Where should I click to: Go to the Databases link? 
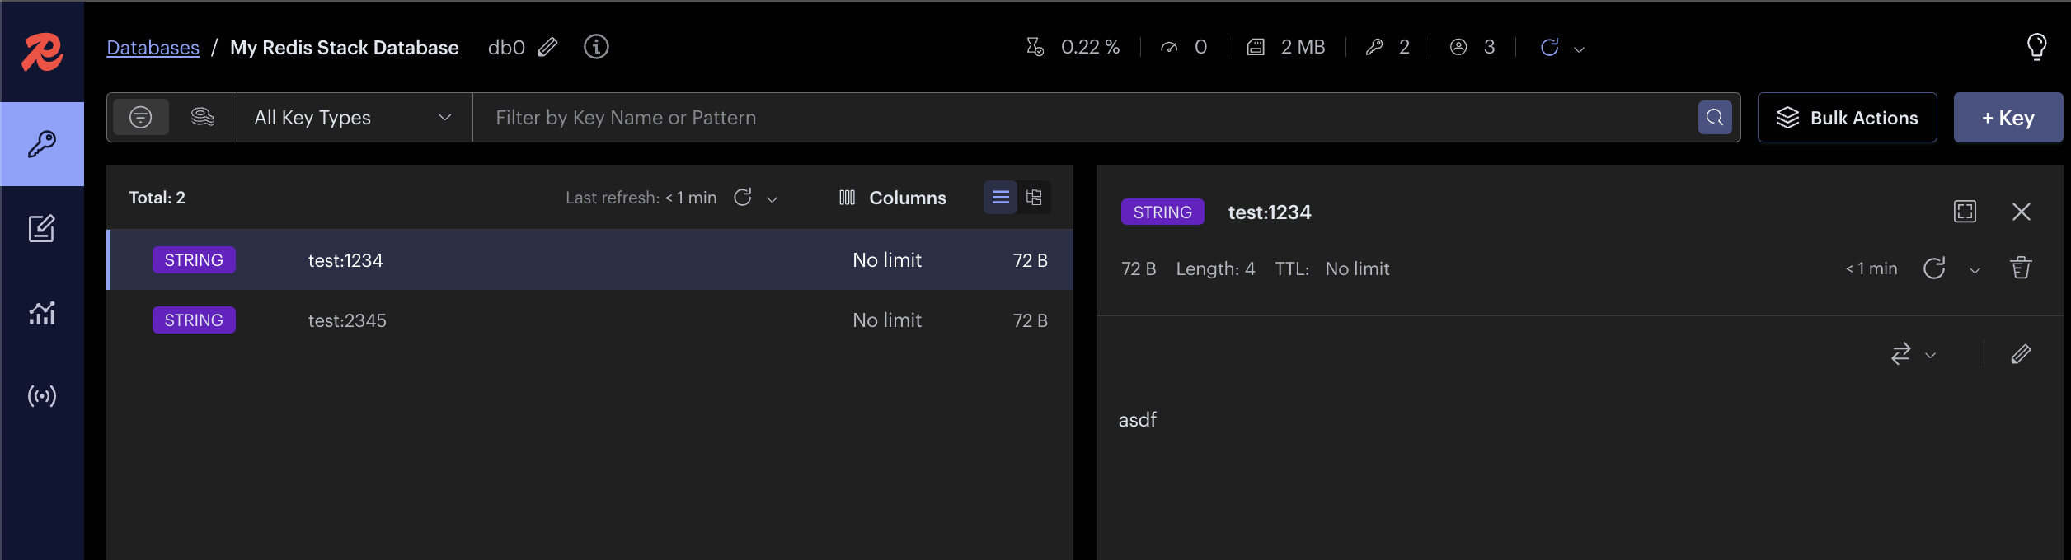click(x=153, y=48)
